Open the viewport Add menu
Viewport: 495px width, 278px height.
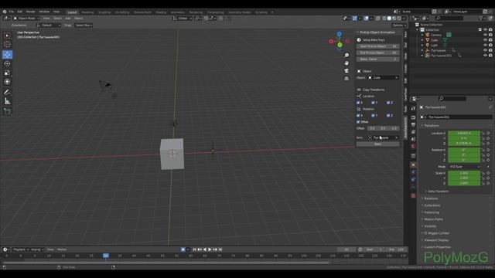[x=68, y=19]
